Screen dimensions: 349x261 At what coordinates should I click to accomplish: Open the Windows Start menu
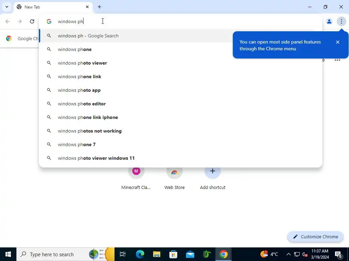pyautogui.click(x=8, y=254)
